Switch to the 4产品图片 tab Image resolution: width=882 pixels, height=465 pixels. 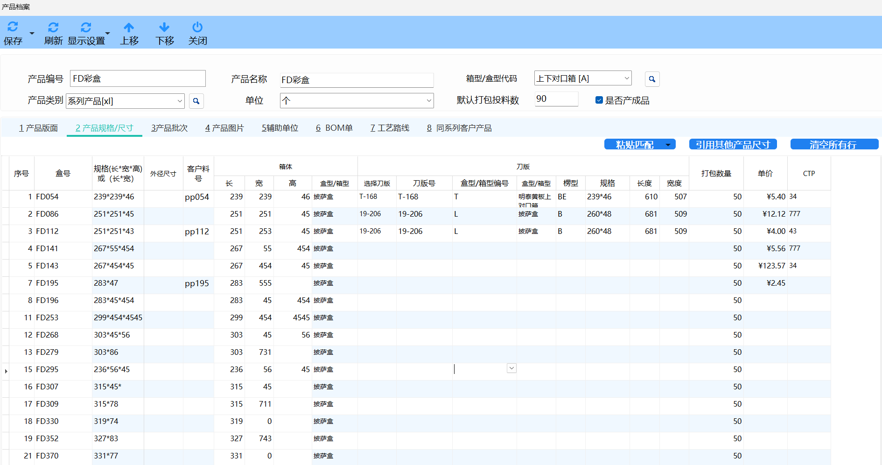point(224,127)
